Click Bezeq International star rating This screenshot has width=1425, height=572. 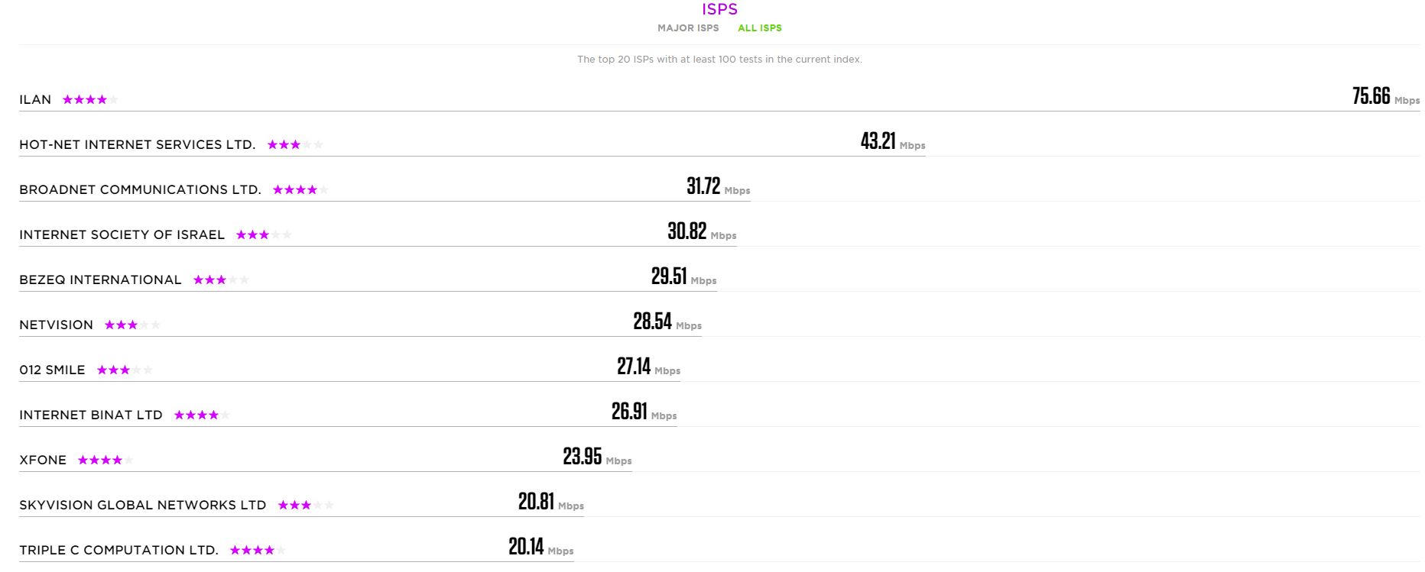pyautogui.click(x=221, y=280)
